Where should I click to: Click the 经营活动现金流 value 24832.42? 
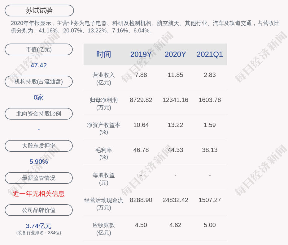(175, 200)
